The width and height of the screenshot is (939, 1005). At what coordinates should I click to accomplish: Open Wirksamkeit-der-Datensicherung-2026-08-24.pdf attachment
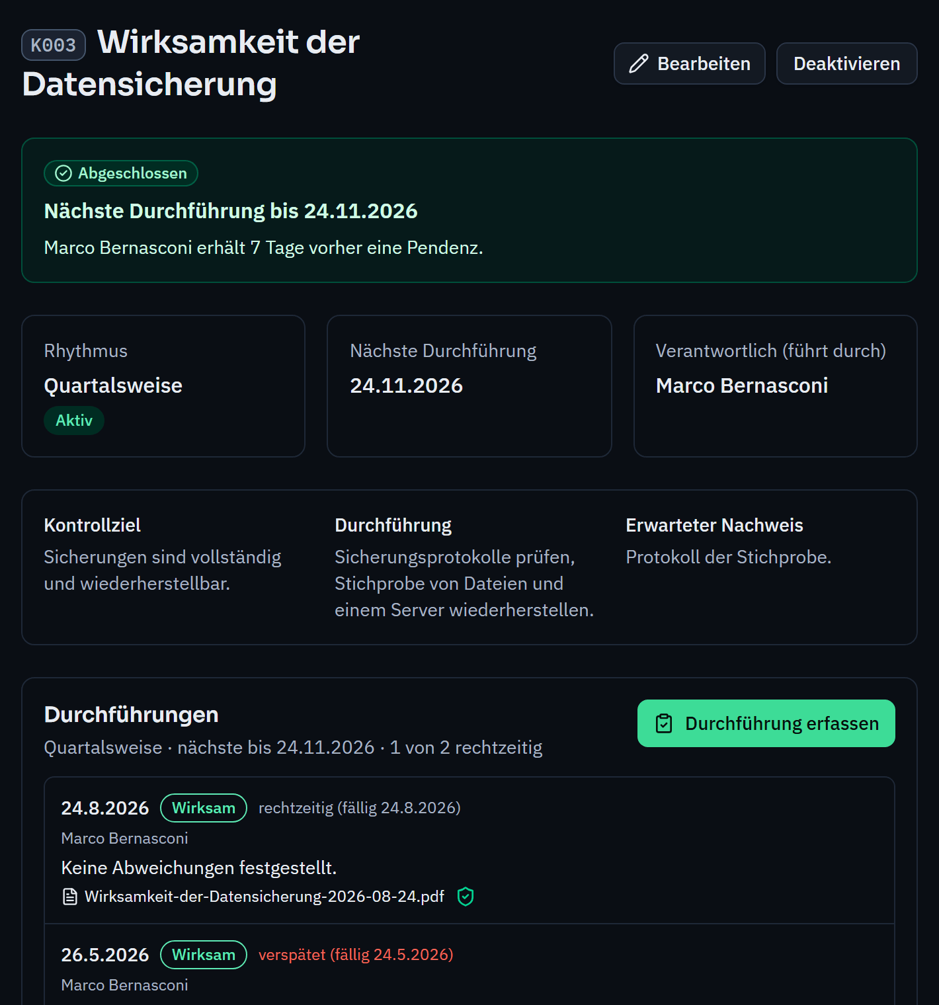pos(265,897)
